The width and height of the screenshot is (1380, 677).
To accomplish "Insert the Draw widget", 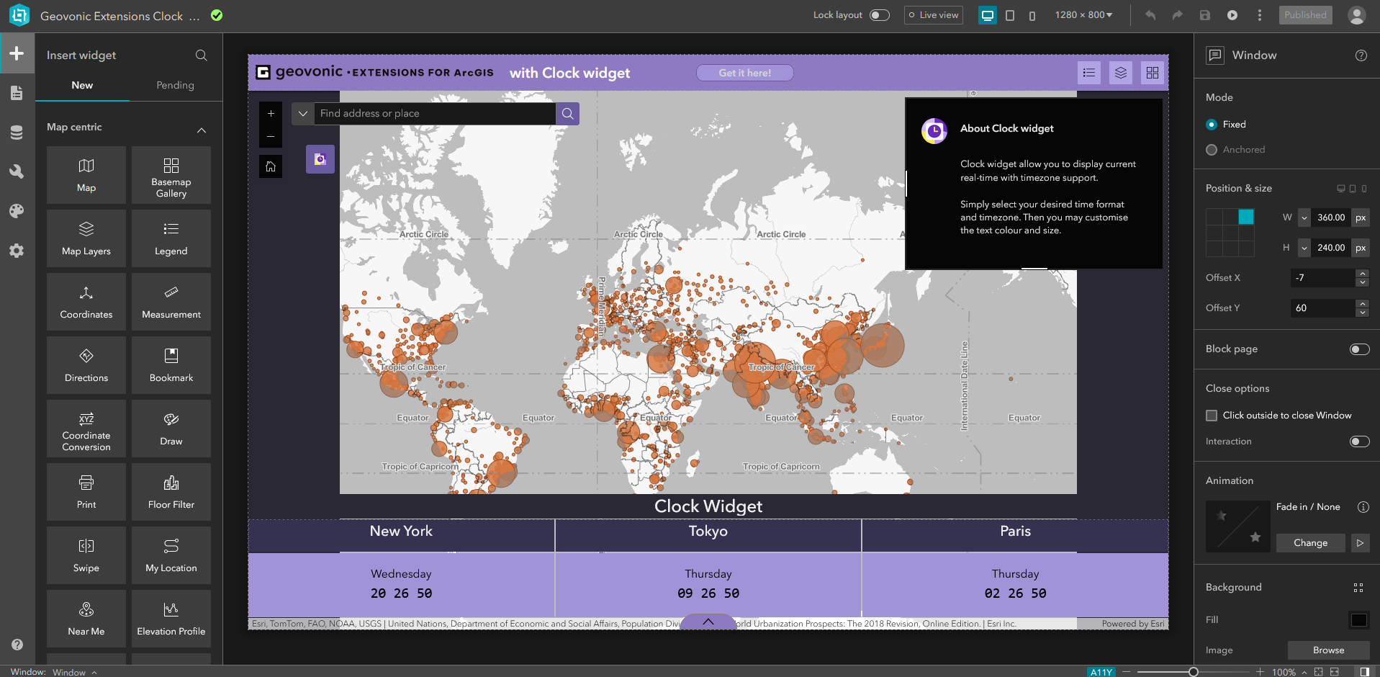I will (171, 429).
